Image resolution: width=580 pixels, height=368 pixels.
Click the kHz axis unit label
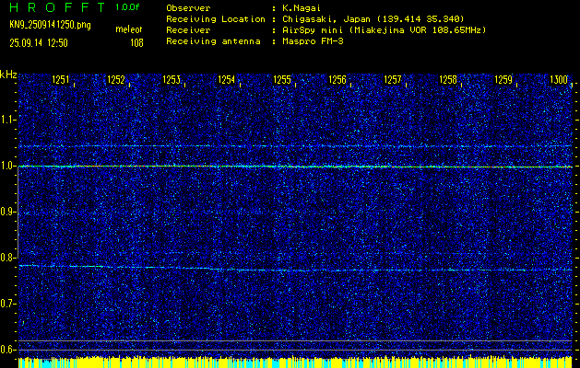(x=8, y=75)
